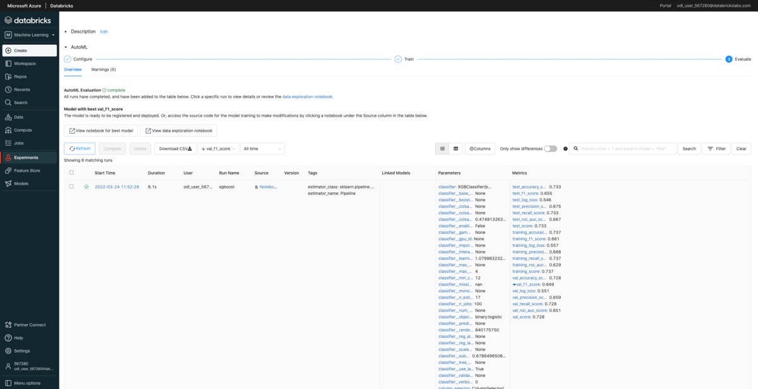Open the Settings gear in sidebar
758x389 pixels.
[8, 351]
